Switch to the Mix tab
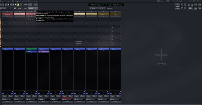The height and width of the screenshot is (105, 202). click(x=200, y=8)
